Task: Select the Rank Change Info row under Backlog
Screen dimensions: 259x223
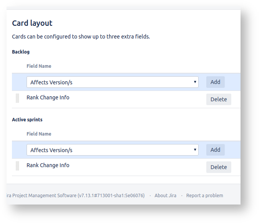Action: point(48,98)
